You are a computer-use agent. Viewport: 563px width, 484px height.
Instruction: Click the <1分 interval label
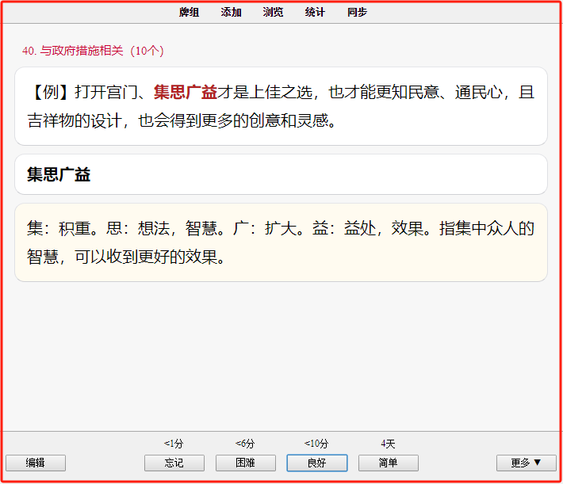pyautogui.click(x=174, y=444)
